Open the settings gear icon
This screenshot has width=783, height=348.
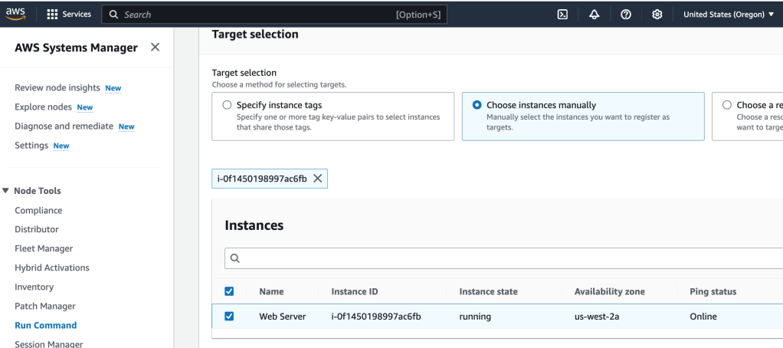click(x=657, y=14)
